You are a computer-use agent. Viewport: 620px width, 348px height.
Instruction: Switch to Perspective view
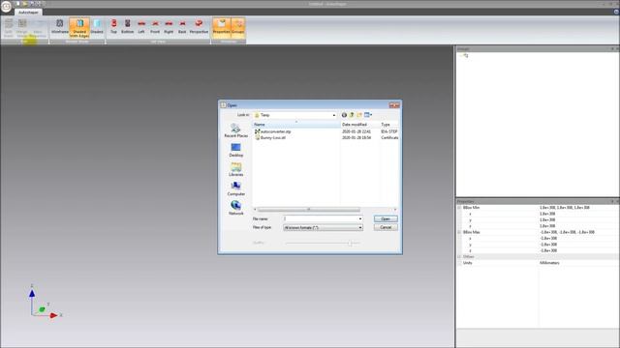(x=199, y=27)
